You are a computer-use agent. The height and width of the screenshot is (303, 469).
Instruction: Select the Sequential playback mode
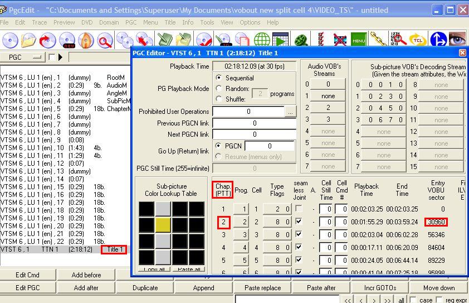[x=218, y=78]
